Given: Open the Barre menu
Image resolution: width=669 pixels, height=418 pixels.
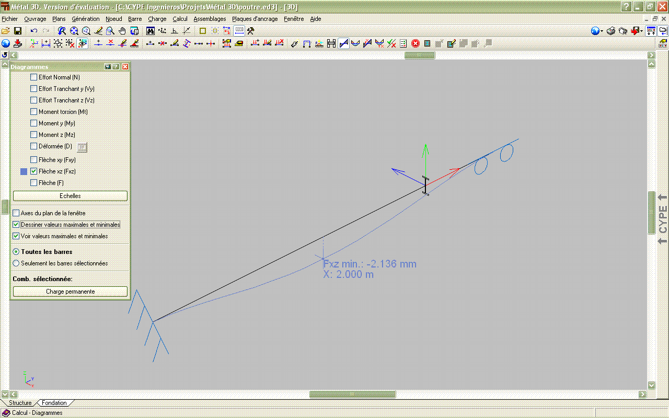Looking at the screenshot, I should point(135,19).
